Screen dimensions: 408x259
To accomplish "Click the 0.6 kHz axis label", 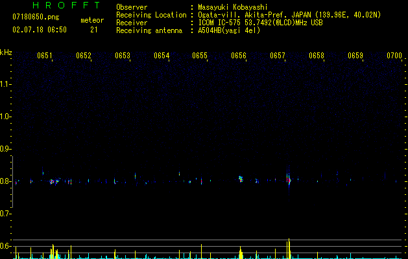I will pyautogui.click(x=5, y=246).
